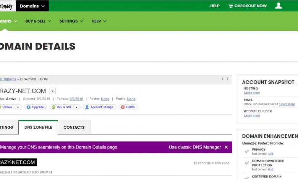Image resolution: width=298 pixels, height=179 pixels.
Task: Click the Account Change button
Action: 99,107
